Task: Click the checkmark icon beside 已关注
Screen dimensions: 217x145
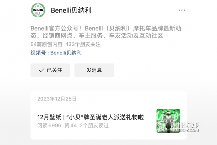Action: [41, 70]
